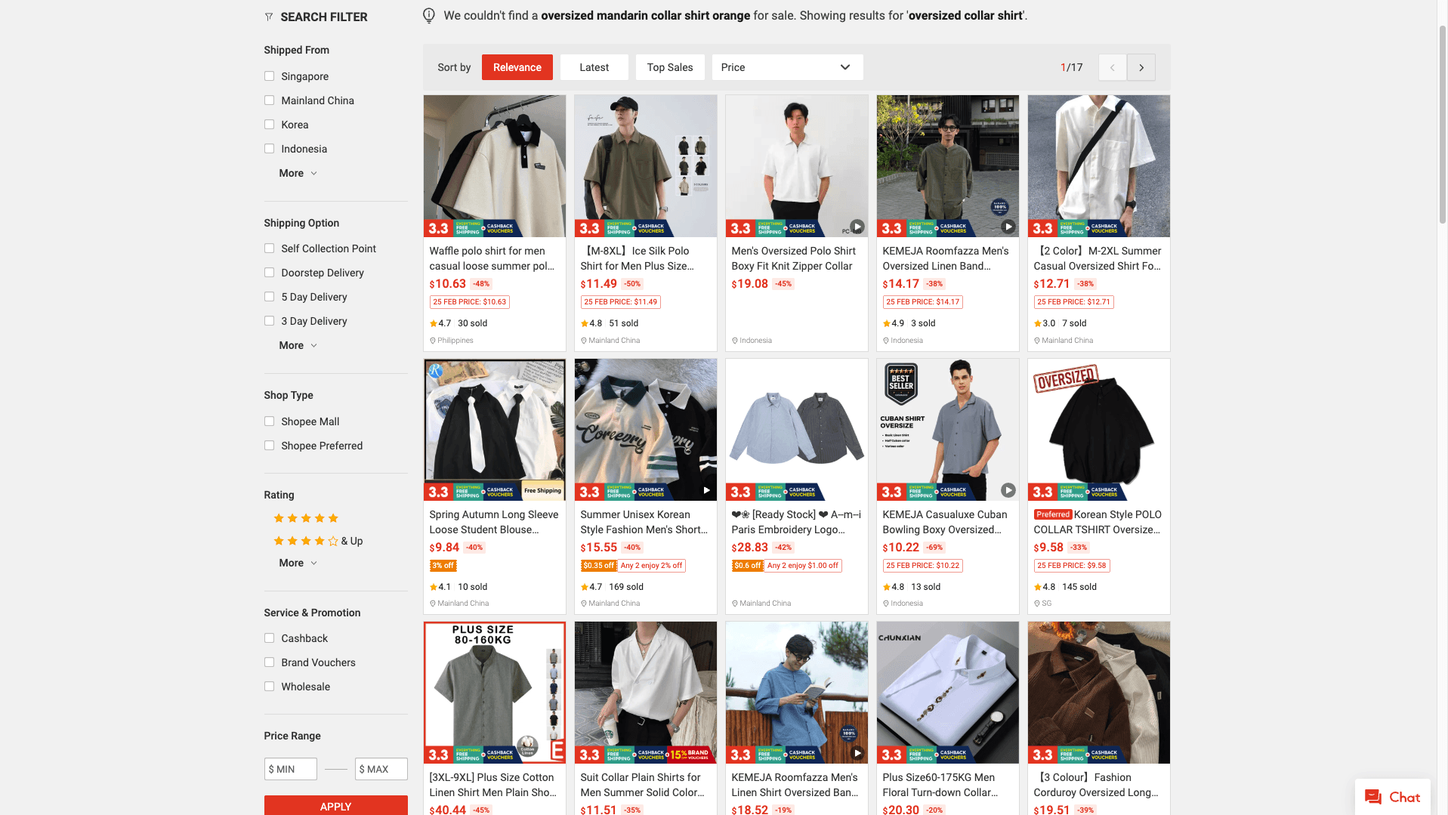
Task: Check the Mainland China filter
Action: (x=269, y=100)
